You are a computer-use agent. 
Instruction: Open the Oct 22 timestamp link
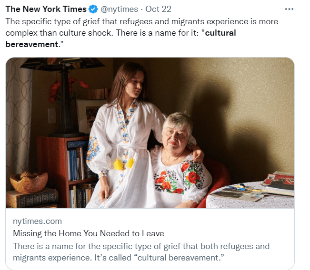click(158, 9)
